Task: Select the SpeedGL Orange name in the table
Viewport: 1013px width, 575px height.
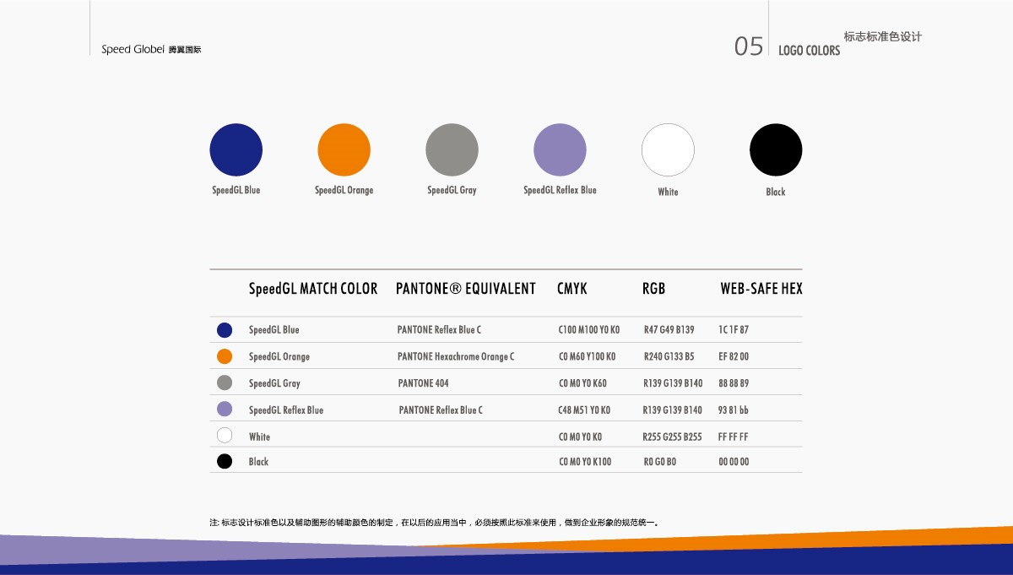Action: [x=279, y=356]
